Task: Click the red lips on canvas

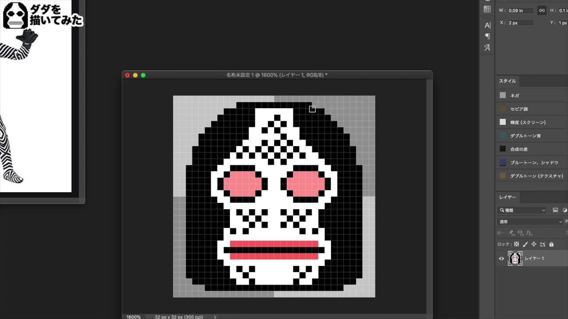Action: (274, 250)
